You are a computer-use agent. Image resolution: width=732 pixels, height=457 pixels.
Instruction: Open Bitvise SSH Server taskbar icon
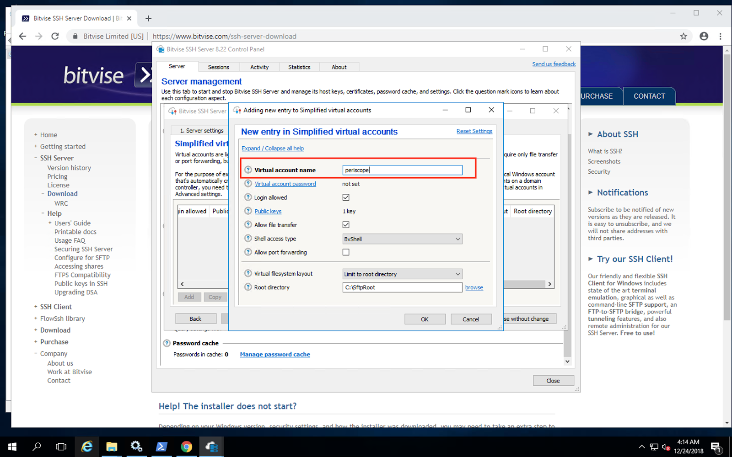[x=211, y=446]
